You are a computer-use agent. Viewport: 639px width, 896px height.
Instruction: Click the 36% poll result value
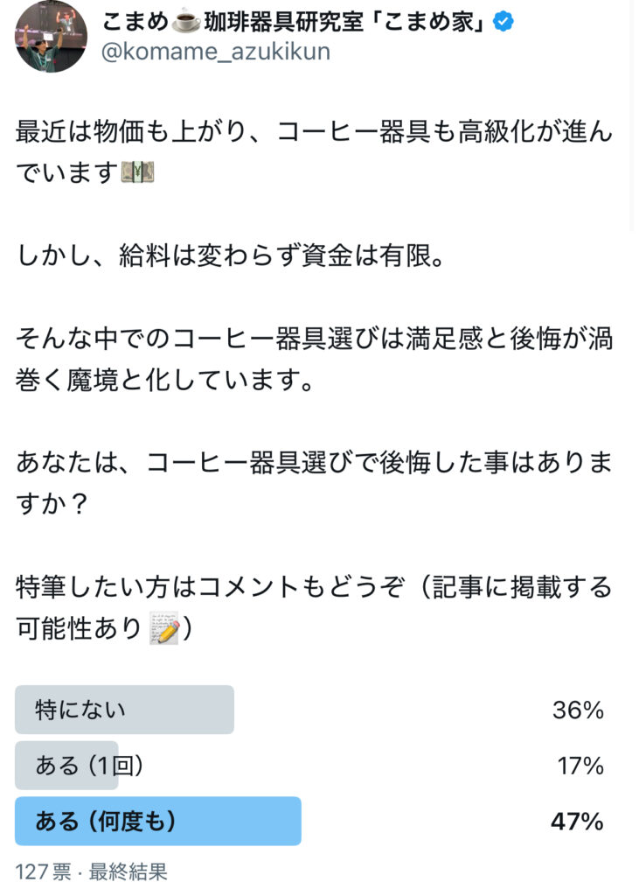coord(578,710)
